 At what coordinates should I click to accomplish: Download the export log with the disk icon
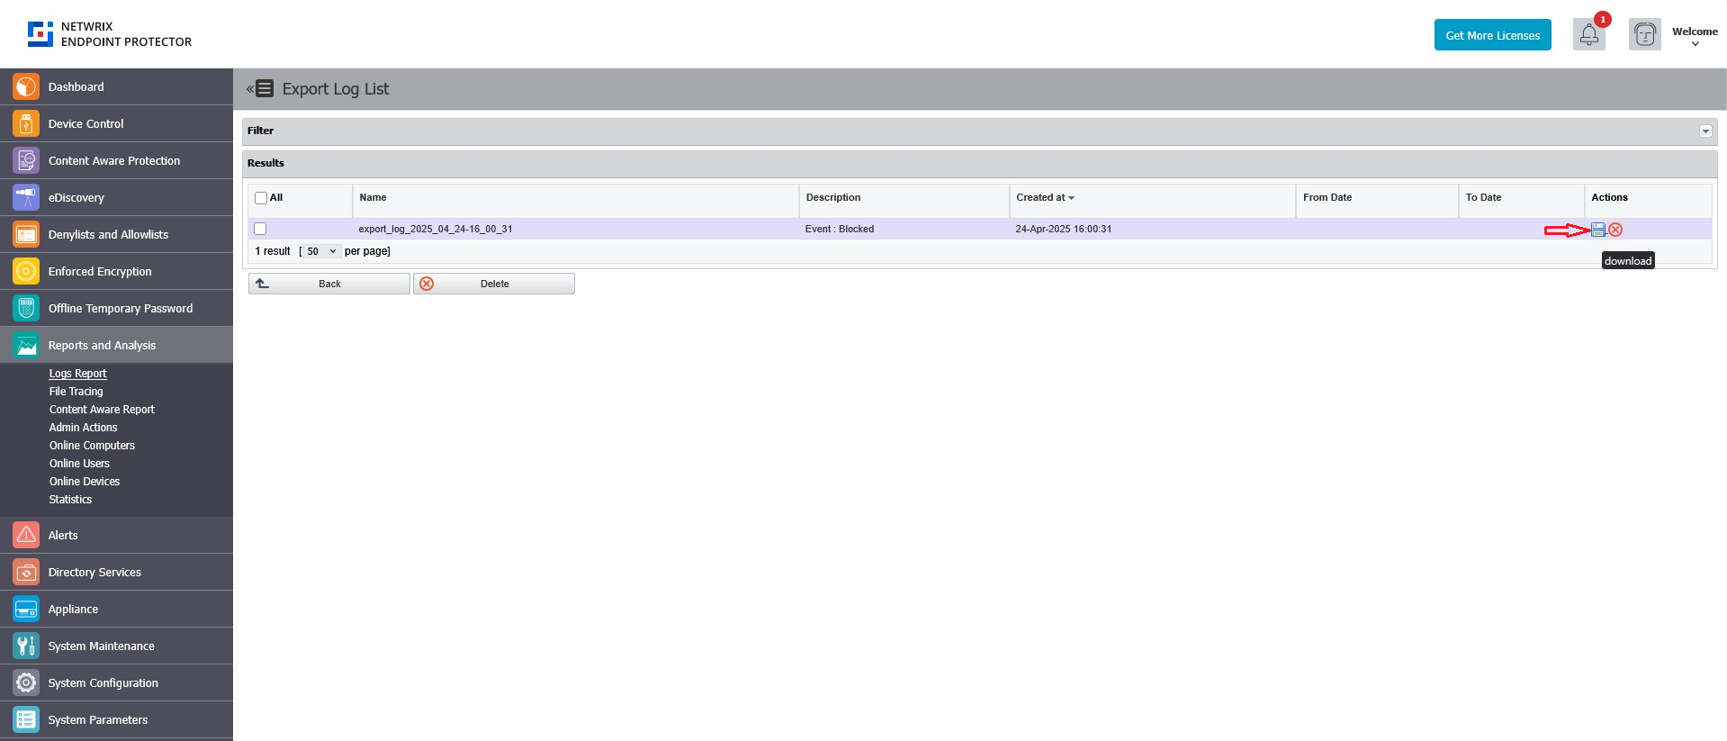pyautogui.click(x=1598, y=230)
